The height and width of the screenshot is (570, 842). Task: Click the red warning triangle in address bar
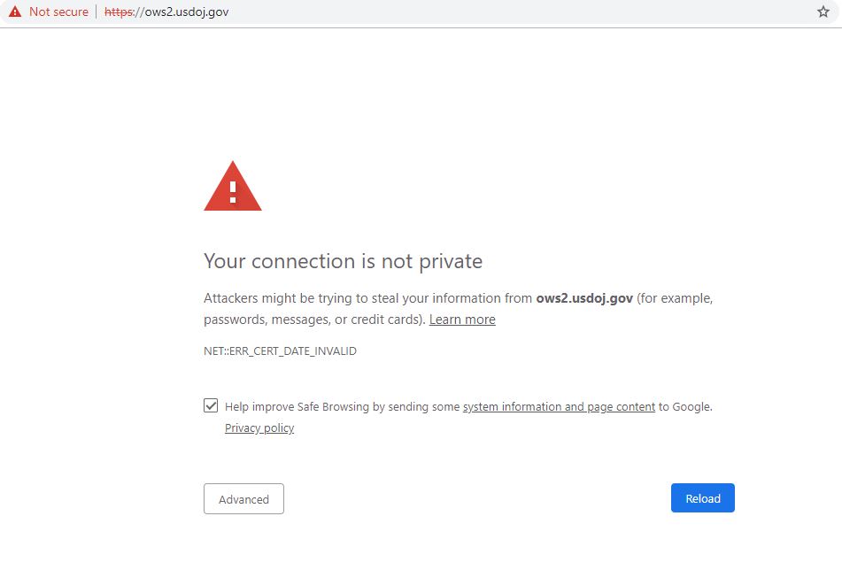pos(14,12)
